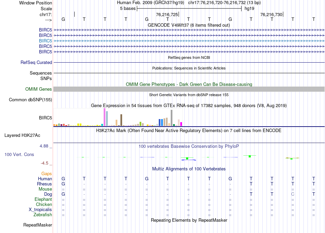Open Multiz Alignments of 100 Vertebrates title
The width and height of the screenshot is (325, 233).
tap(189, 169)
